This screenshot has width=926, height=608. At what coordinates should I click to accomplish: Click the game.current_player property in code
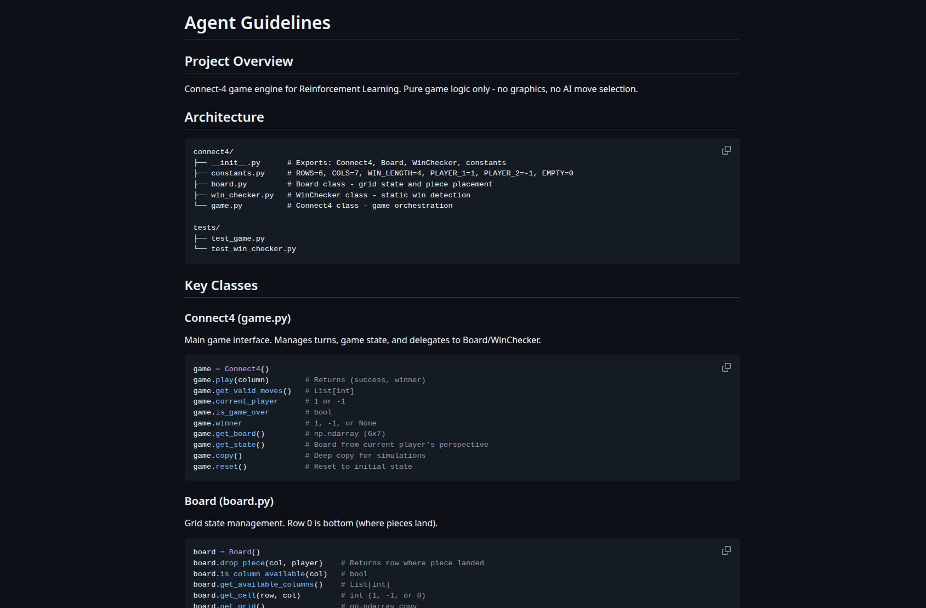235,401
